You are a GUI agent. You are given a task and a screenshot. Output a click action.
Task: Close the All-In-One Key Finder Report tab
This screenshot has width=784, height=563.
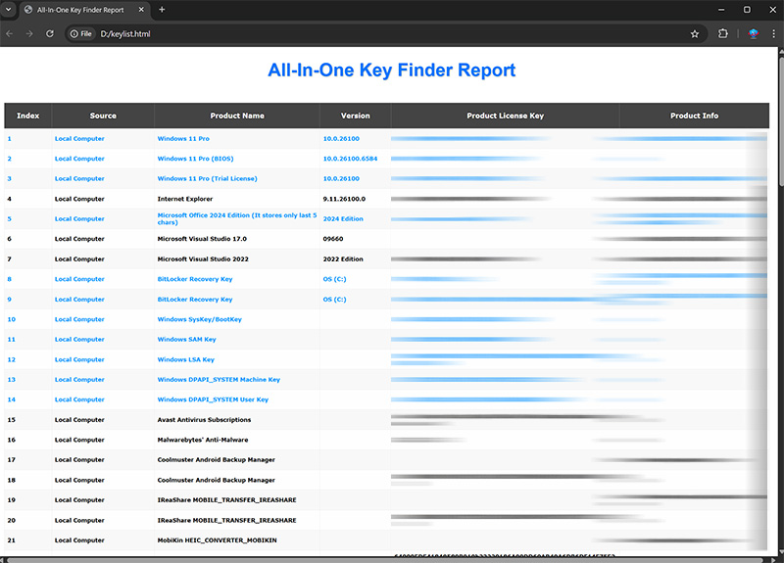click(143, 10)
